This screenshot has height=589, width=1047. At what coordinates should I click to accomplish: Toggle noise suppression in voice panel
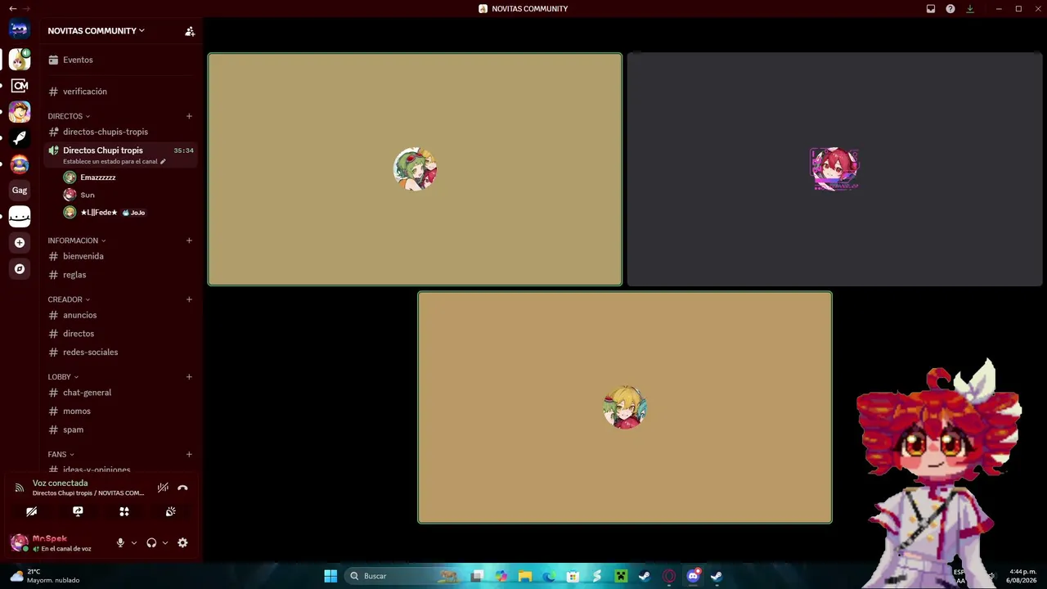pos(163,488)
